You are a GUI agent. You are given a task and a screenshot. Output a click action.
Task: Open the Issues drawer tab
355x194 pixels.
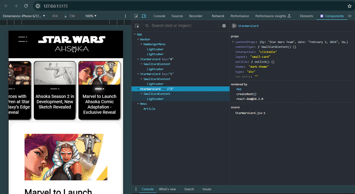pos(207,189)
